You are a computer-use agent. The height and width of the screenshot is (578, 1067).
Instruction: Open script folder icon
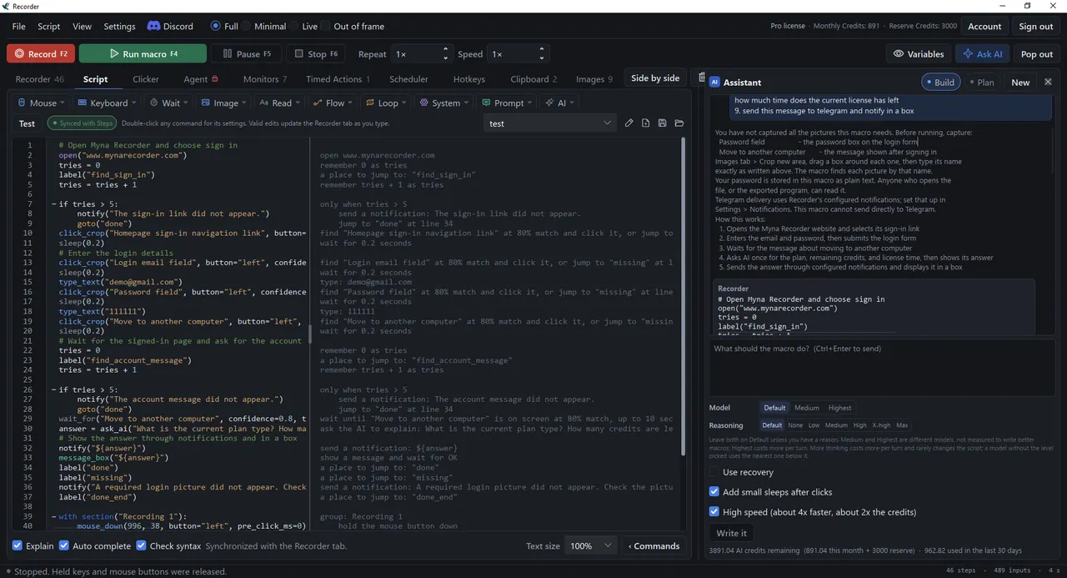click(x=679, y=123)
